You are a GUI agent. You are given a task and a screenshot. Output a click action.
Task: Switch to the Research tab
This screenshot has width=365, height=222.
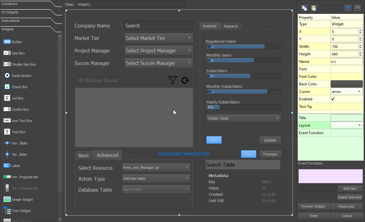coord(231,26)
